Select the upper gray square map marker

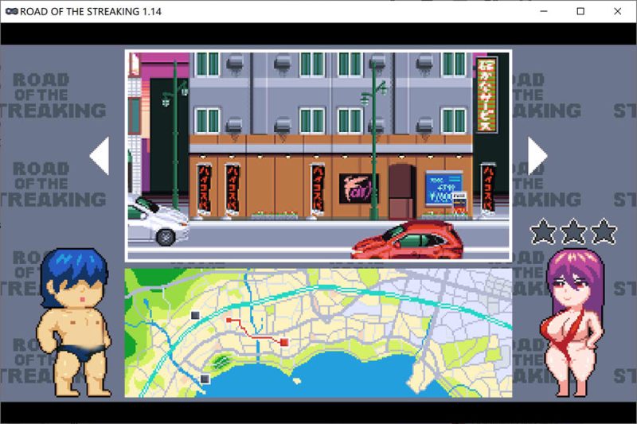pyautogui.click(x=195, y=316)
